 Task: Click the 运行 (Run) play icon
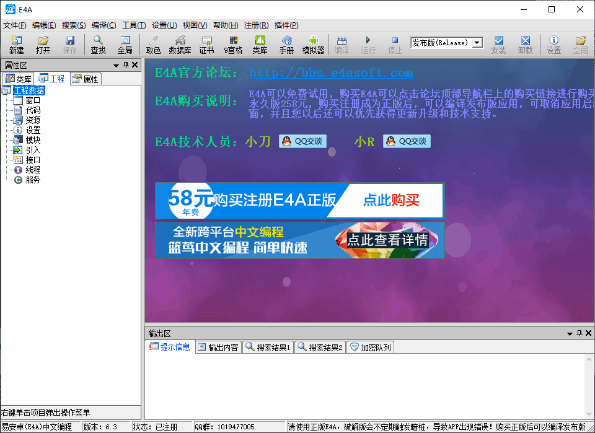pyautogui.click(x=368, y=45)
